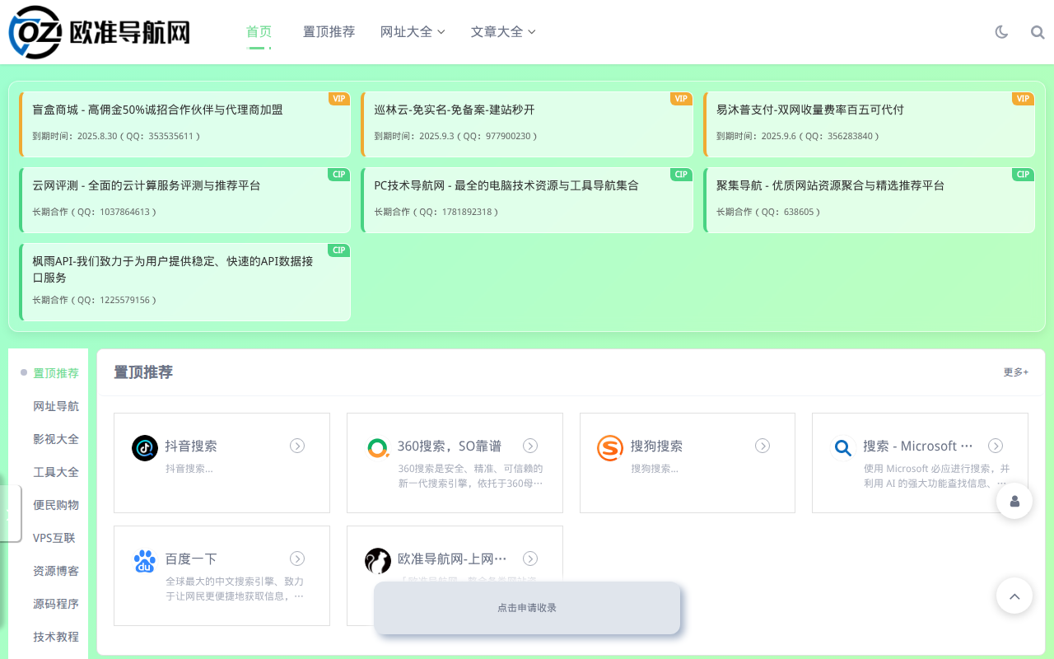Click CIP badge on PC技术导航网 card
The width and height of the screenshot is (1054, 659).
click(x=681, y=175)
